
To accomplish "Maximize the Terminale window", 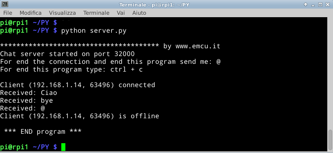I will (x=320, y=4).
